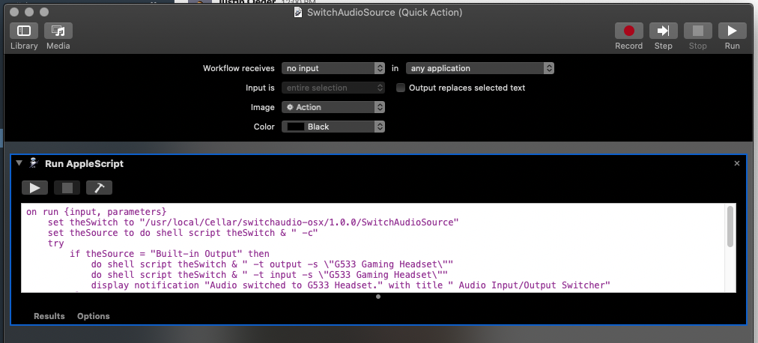Open the Input is dropdown
758x343 pixels.
tap(333, 88)
